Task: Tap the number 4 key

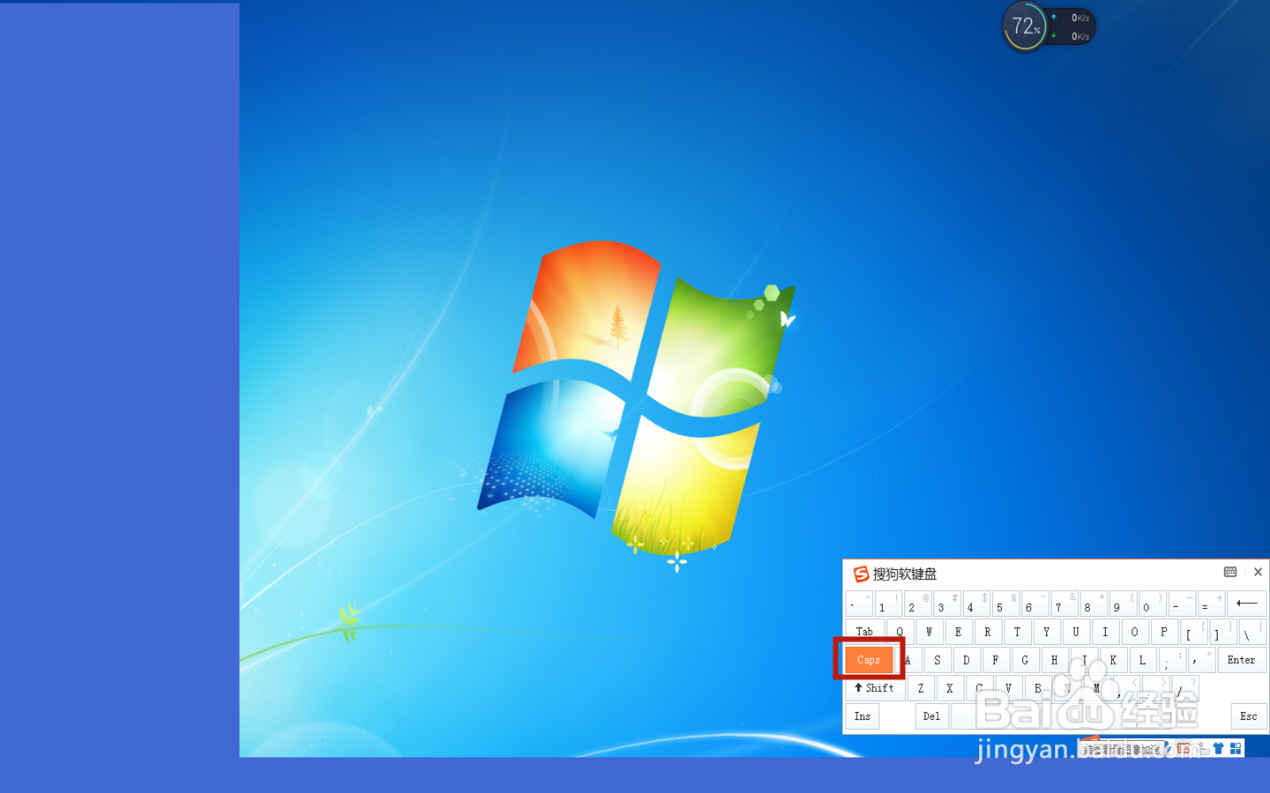Action: [976, 604]
